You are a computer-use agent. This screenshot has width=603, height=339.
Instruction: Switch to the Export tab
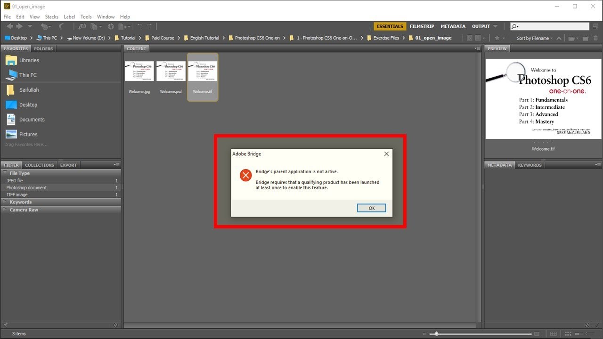68,165
